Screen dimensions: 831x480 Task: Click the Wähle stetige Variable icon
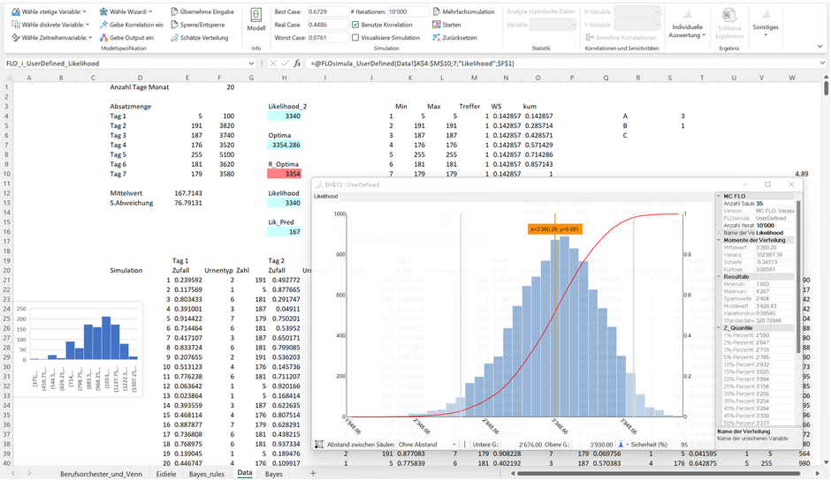tap(15, 11)
